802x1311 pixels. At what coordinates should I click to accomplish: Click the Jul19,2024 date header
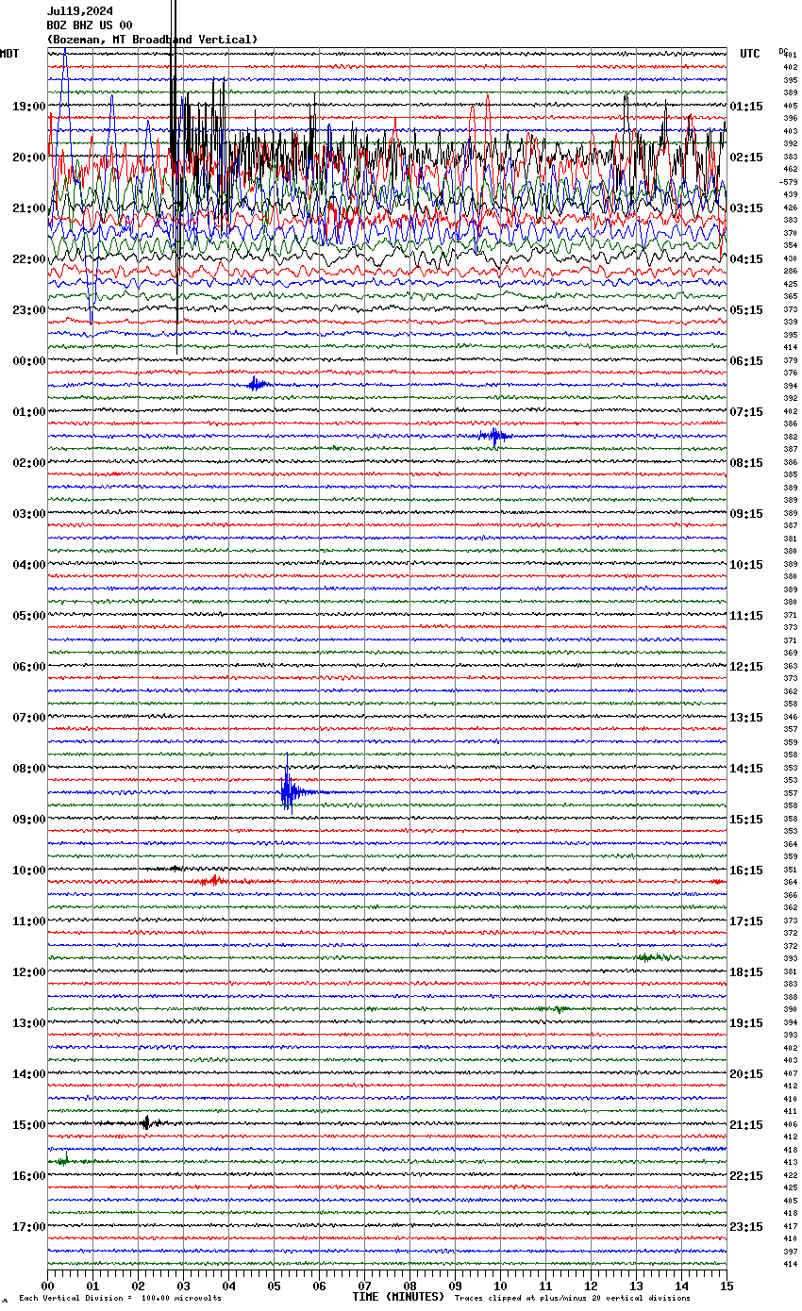(79, 11)
